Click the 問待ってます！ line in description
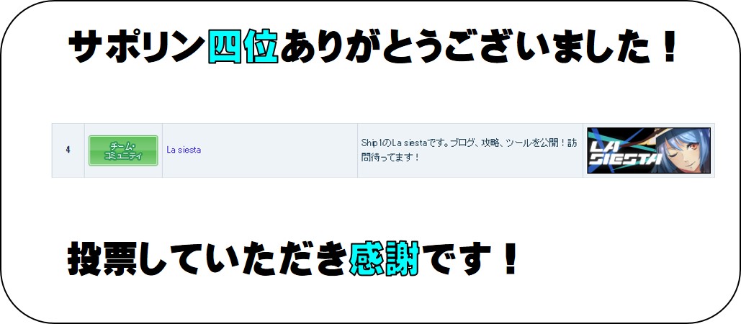This screenshot has height=324, width=741. 390,157
